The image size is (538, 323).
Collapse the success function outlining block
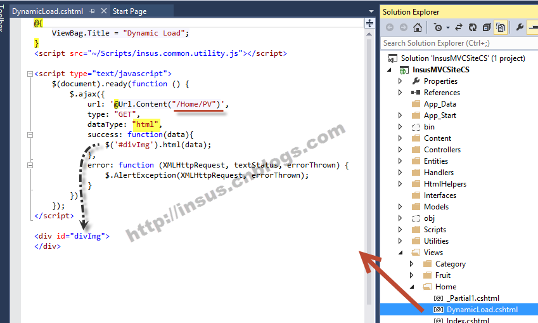tap(30, 135)
